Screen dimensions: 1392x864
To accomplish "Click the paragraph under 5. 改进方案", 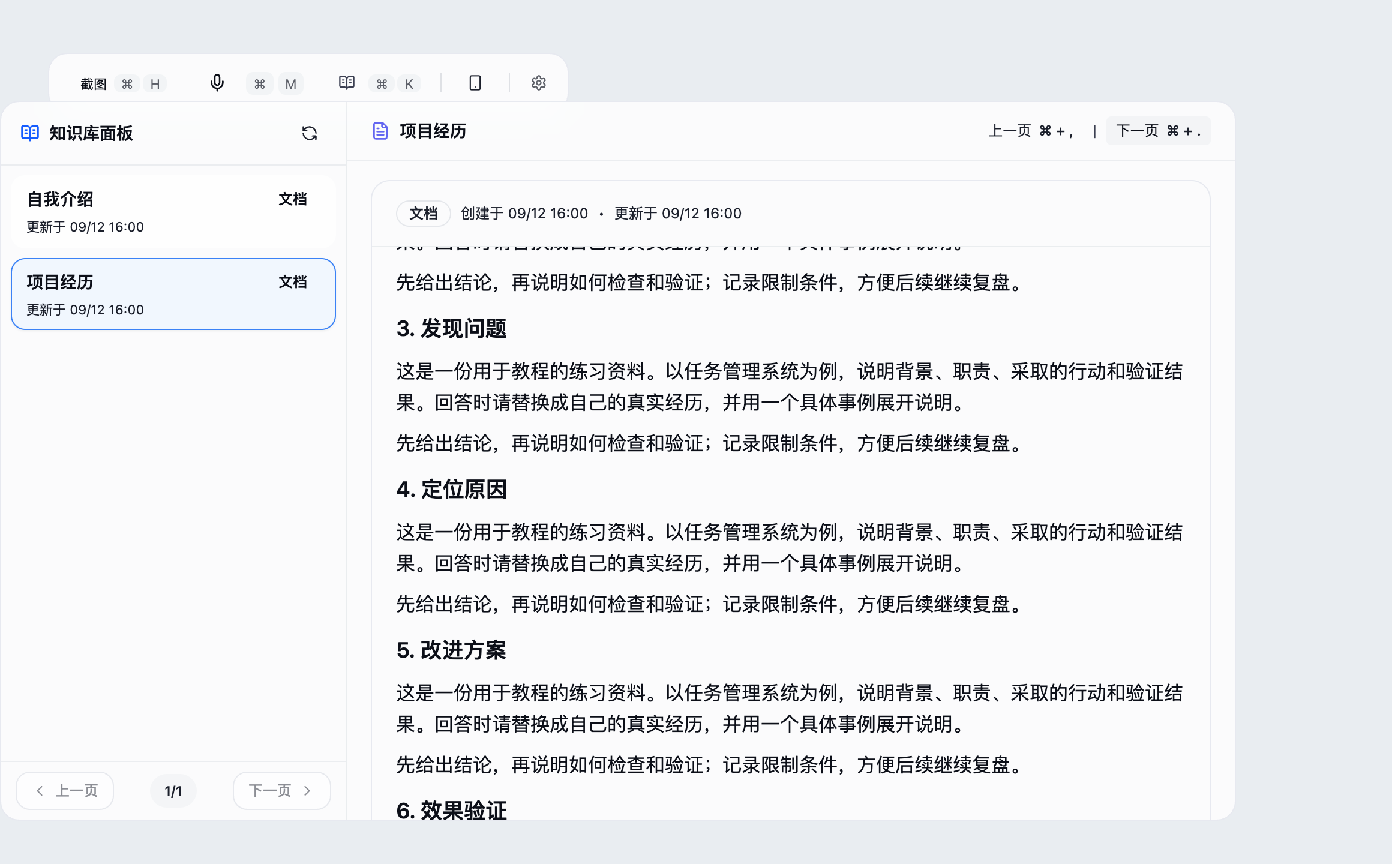I will point(790,709).
